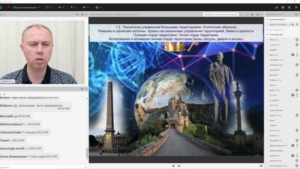
Task: Add a new chat tab with plus
Action: (x=4, y=94)
